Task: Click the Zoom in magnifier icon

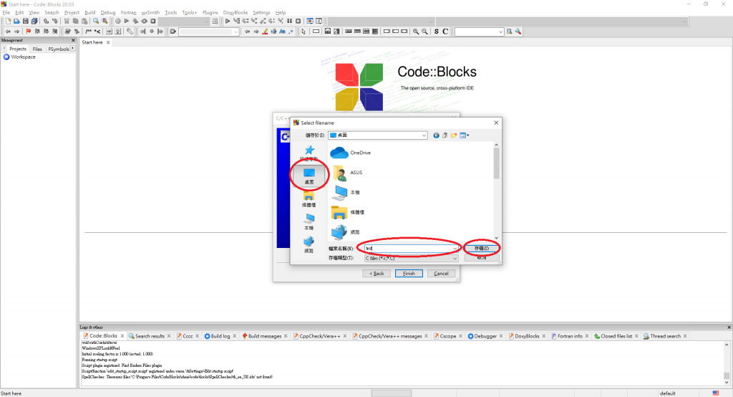Action: 416,32
